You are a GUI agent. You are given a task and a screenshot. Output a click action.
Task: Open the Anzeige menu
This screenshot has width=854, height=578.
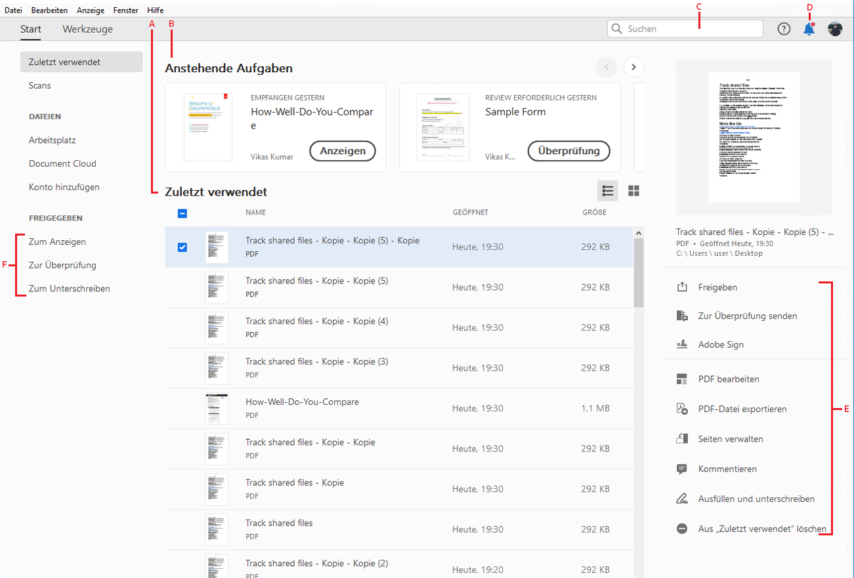tap(91, 10)
